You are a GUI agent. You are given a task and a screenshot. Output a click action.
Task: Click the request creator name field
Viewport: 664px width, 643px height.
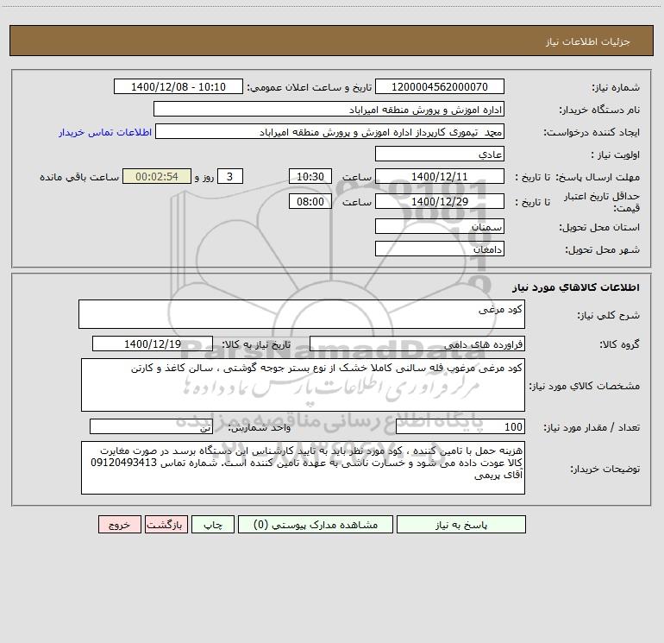pyautogui.click(x=329, y=131)
